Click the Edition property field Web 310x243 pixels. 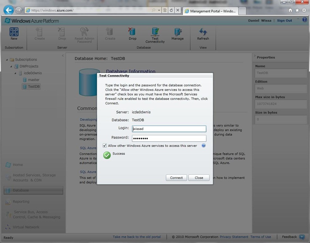pyautogui.click(x=281, y=89)
